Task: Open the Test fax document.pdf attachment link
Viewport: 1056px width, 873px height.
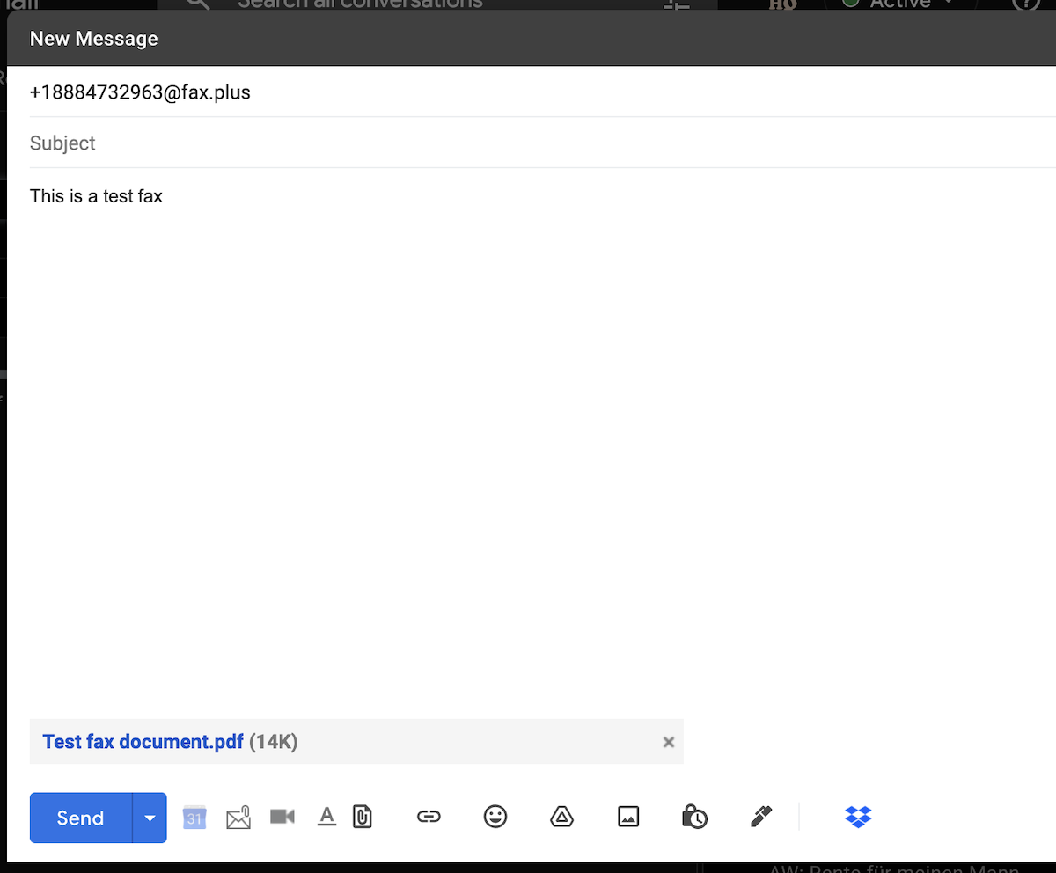Action: tap(143, 742)
